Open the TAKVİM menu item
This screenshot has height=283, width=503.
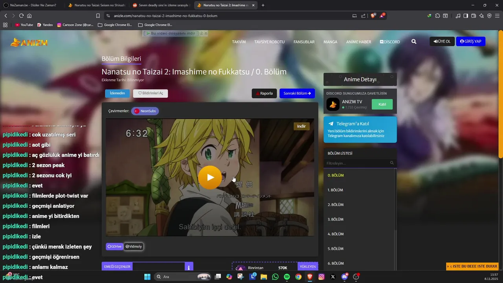pyautogui.click(x=239, y=42)
